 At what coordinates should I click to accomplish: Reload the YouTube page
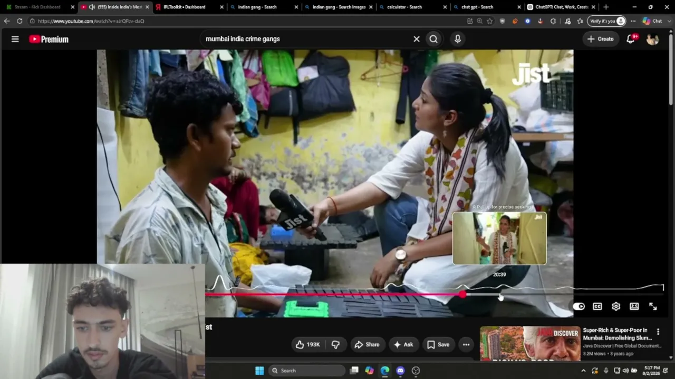[x=20, y=21]
